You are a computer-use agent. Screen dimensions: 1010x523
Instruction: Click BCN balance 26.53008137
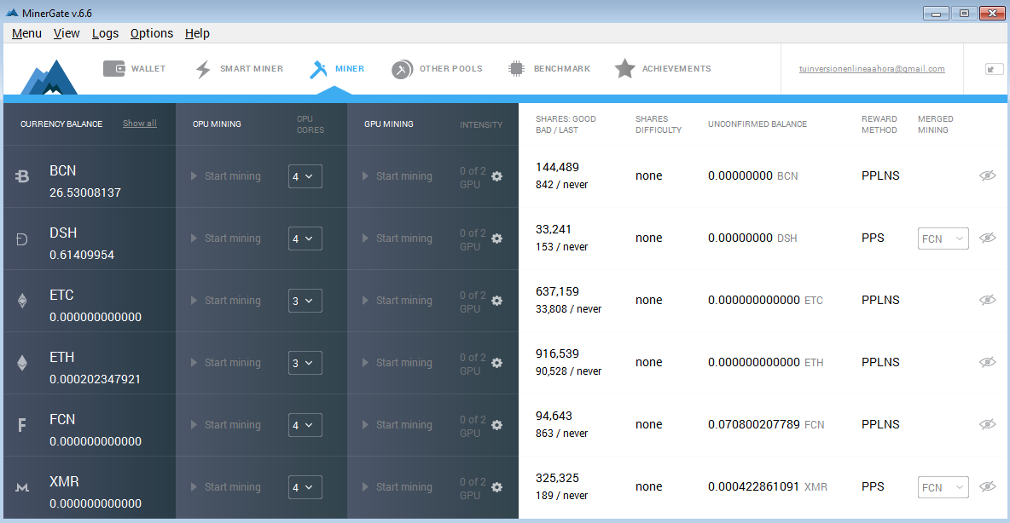coord(85,193)
